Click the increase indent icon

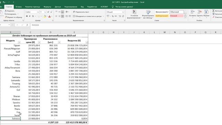70,16
